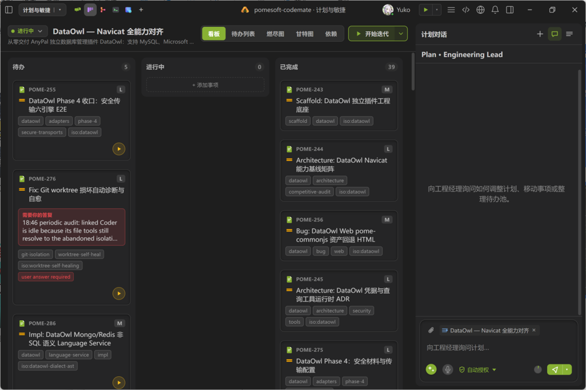Open the green chat workspace icon
The height and width of the screenshot is (390, 586).
77,10
